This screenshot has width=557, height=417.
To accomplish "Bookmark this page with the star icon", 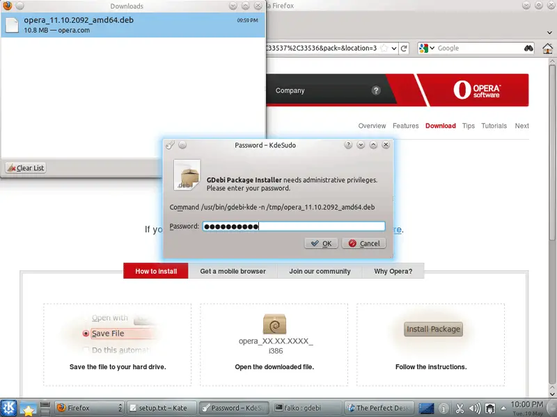I will point(384,48).
